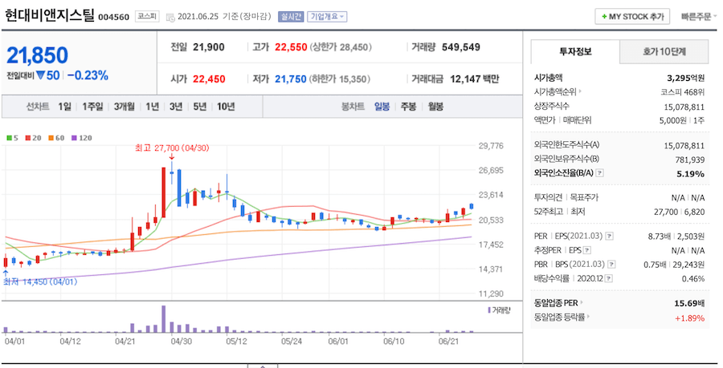Click the current price 21,850
723x368 pixels.
tap(37, 55)
